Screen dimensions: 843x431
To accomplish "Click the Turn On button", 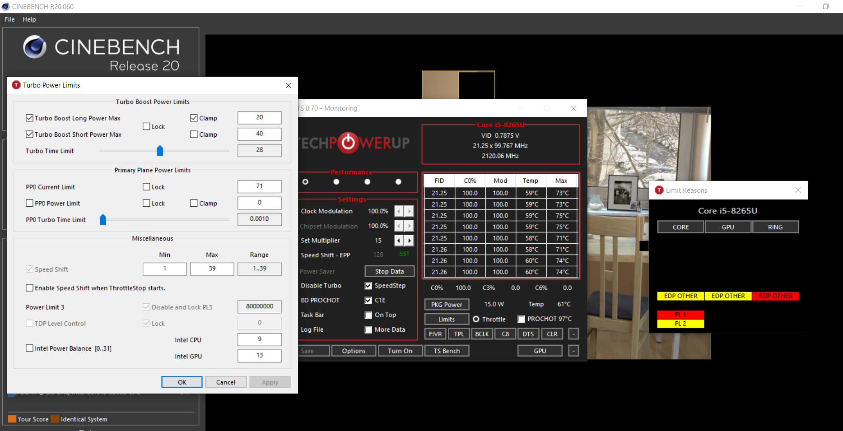I will coord(400,351).
